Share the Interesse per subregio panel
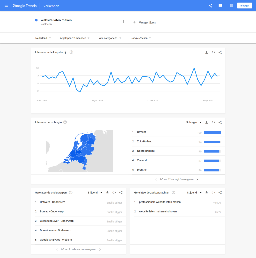The image size is (256, 258). pos(220,122)
